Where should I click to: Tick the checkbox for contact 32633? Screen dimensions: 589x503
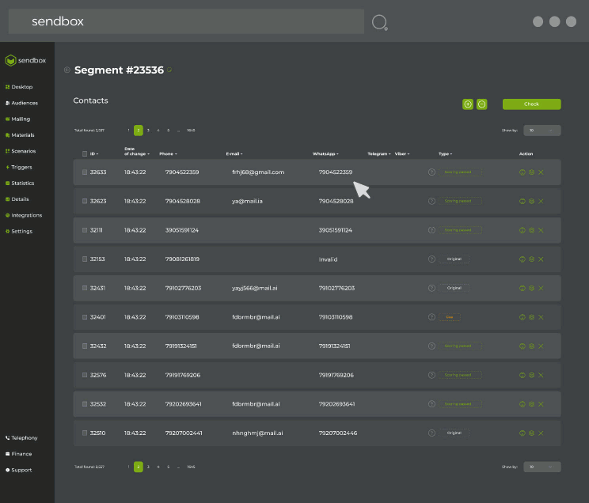pyautogui.click(x=85, y=172)
